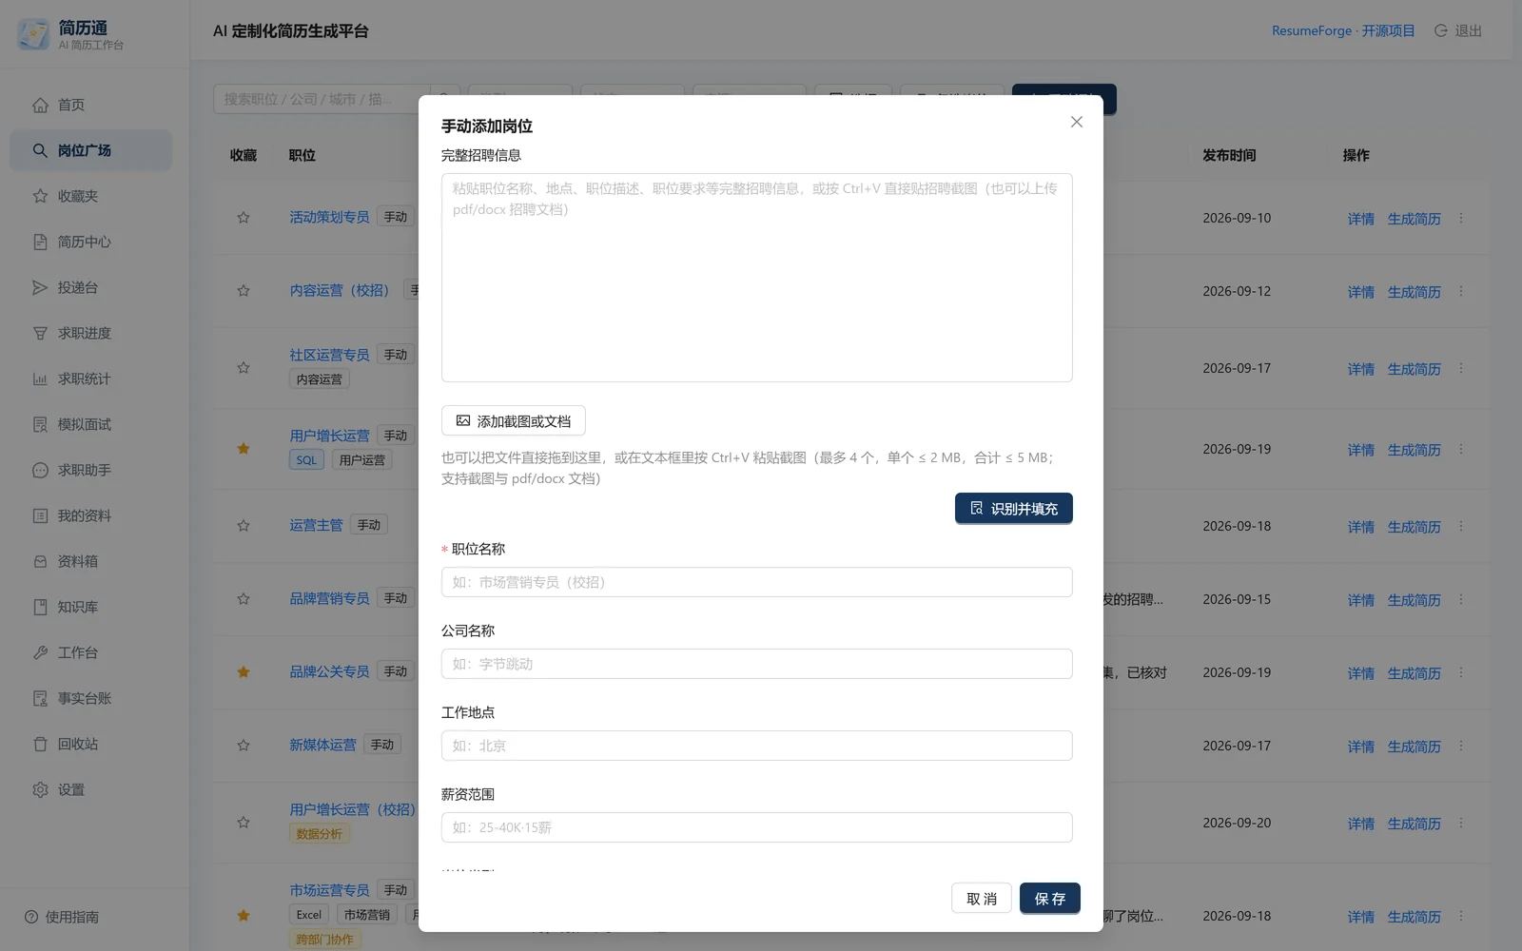Click the 工作台 wrench icon
The image size is (1522, 951).
tap(40, 652)
